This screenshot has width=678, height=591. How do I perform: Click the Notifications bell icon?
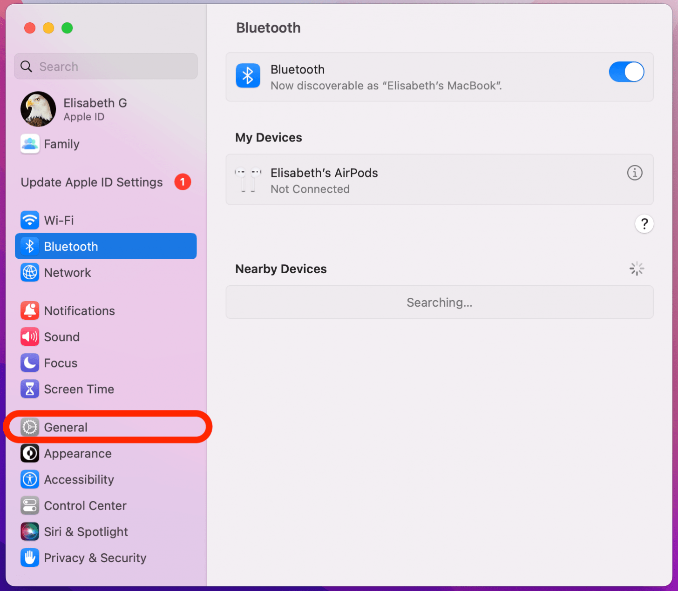[30, 310]
